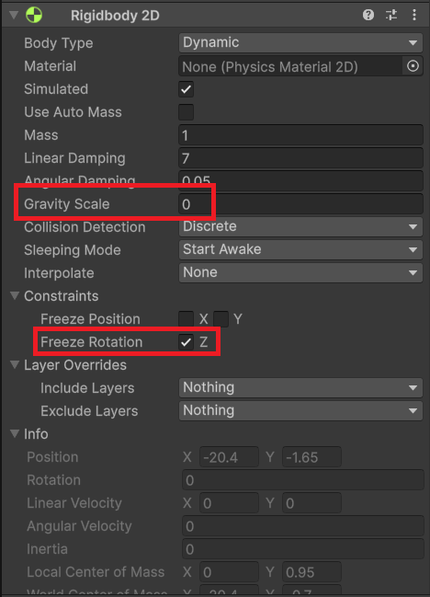Click the Local Center of Mass label

[x=96, y=572]
